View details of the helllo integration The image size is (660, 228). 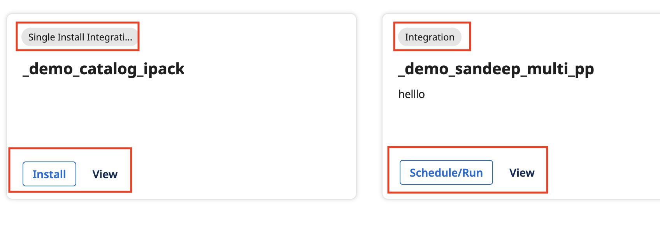pyautogui.click(x=522, y=172)
